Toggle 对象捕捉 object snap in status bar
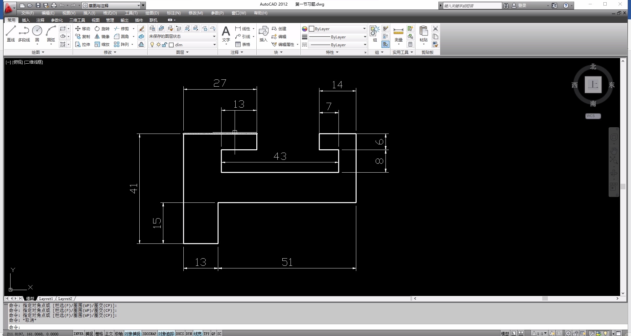Viewport: 631px width, 336px height. coord(132,333)
